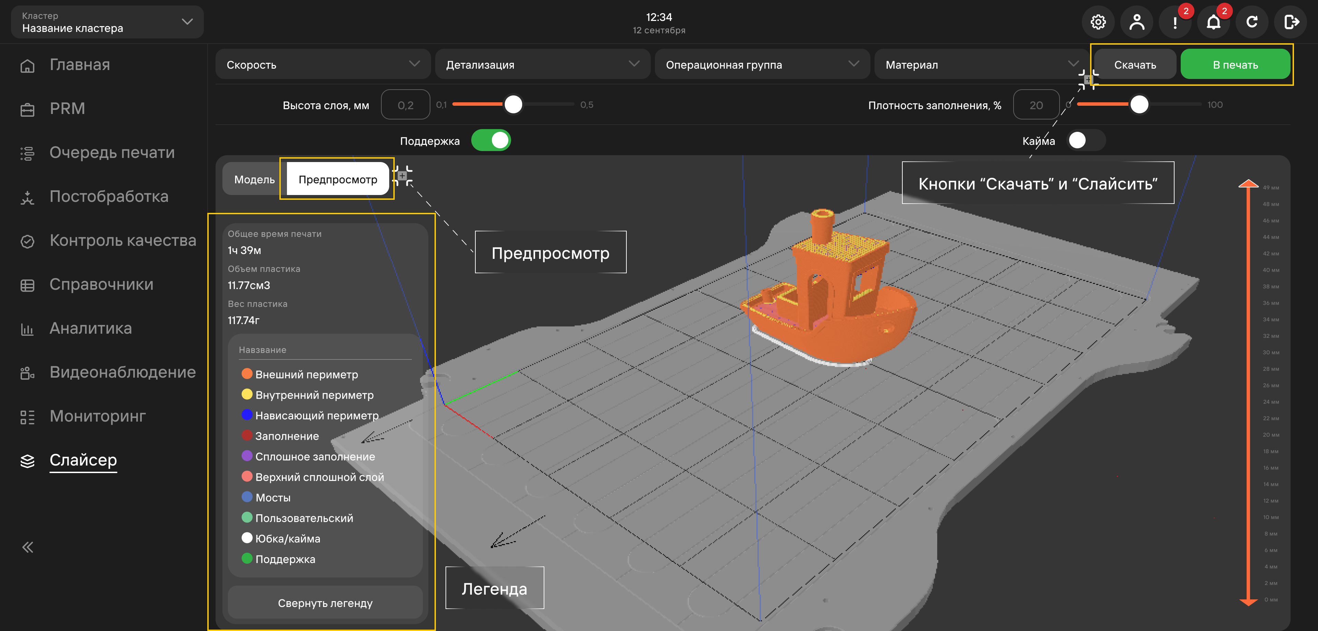Screen dimensions: 1318x631
Task: Select the Предпросмотр tab
Action: (x=338, y=179)
